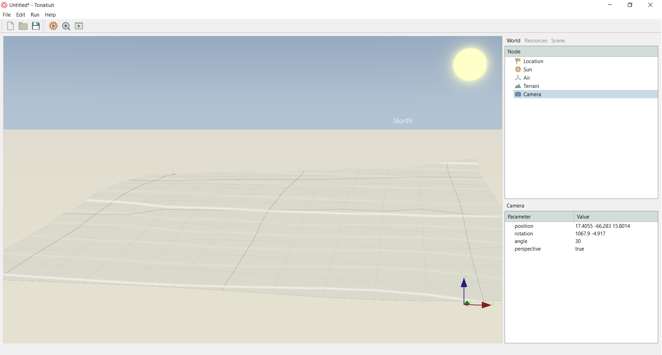This screenshot has height=355, width=662.
Task: Click the magnifier preview run icon
Action: 66,26
